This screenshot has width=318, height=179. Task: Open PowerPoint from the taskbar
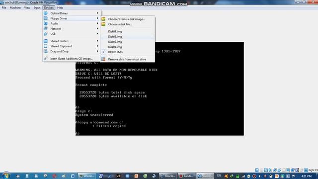136,176
